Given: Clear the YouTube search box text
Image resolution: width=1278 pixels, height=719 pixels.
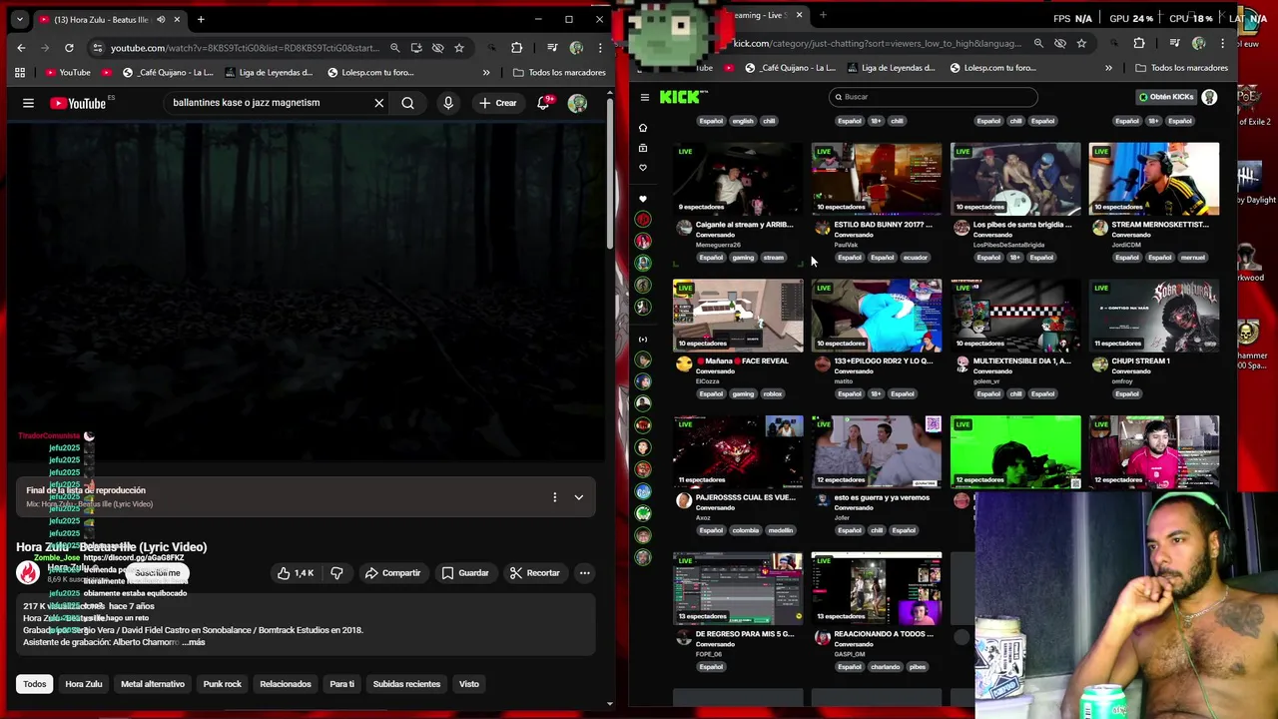Looking at the screenshot, I should [x=379, y=103].
